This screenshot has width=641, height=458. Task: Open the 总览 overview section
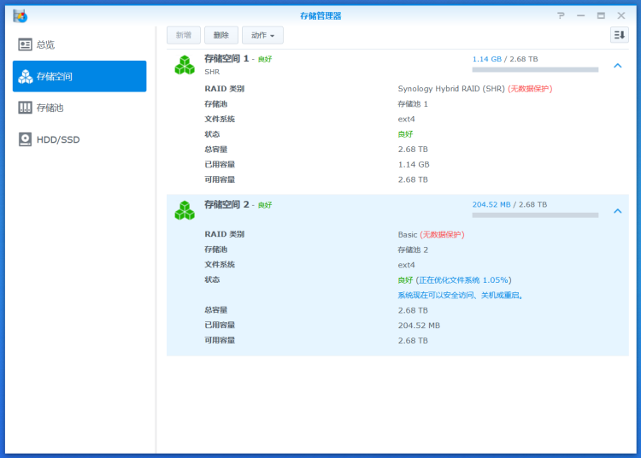point(79,44)
